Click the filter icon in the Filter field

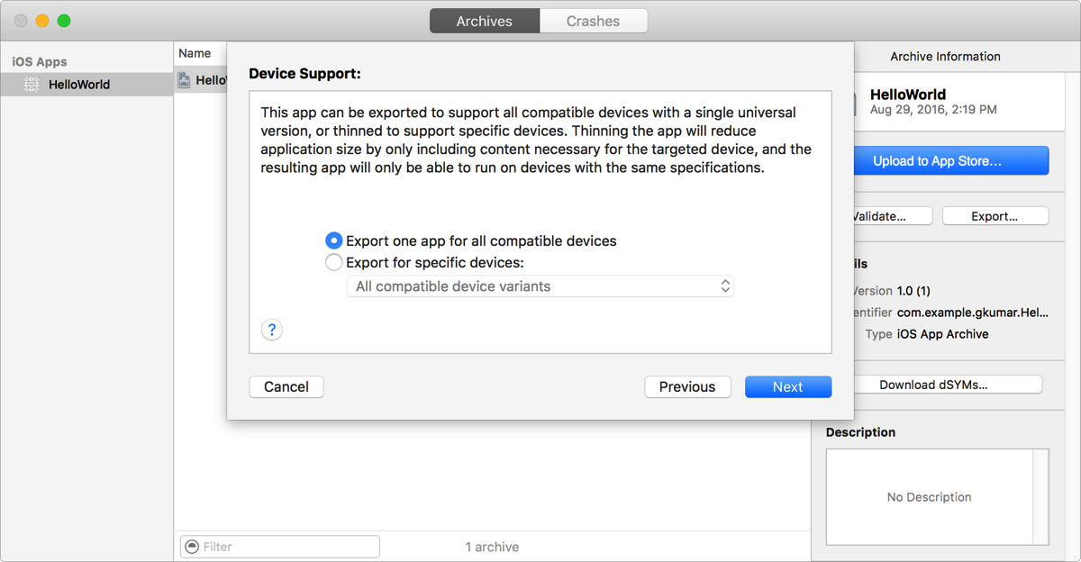click(x=191, y=547)
